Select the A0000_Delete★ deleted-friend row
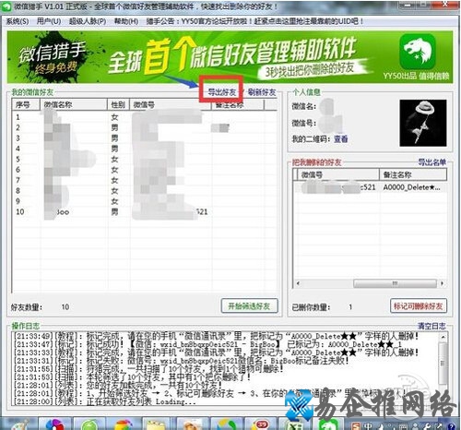 [370, 187]
